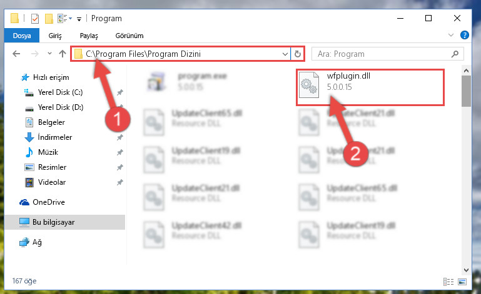Expand the ribbon with the chevron
This screenshot has height=294, width=481.
(x=451, y=35)
